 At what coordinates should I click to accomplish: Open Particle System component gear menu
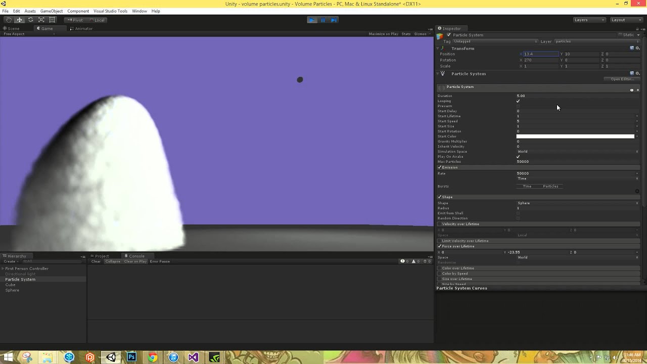(x=637, y=73)
